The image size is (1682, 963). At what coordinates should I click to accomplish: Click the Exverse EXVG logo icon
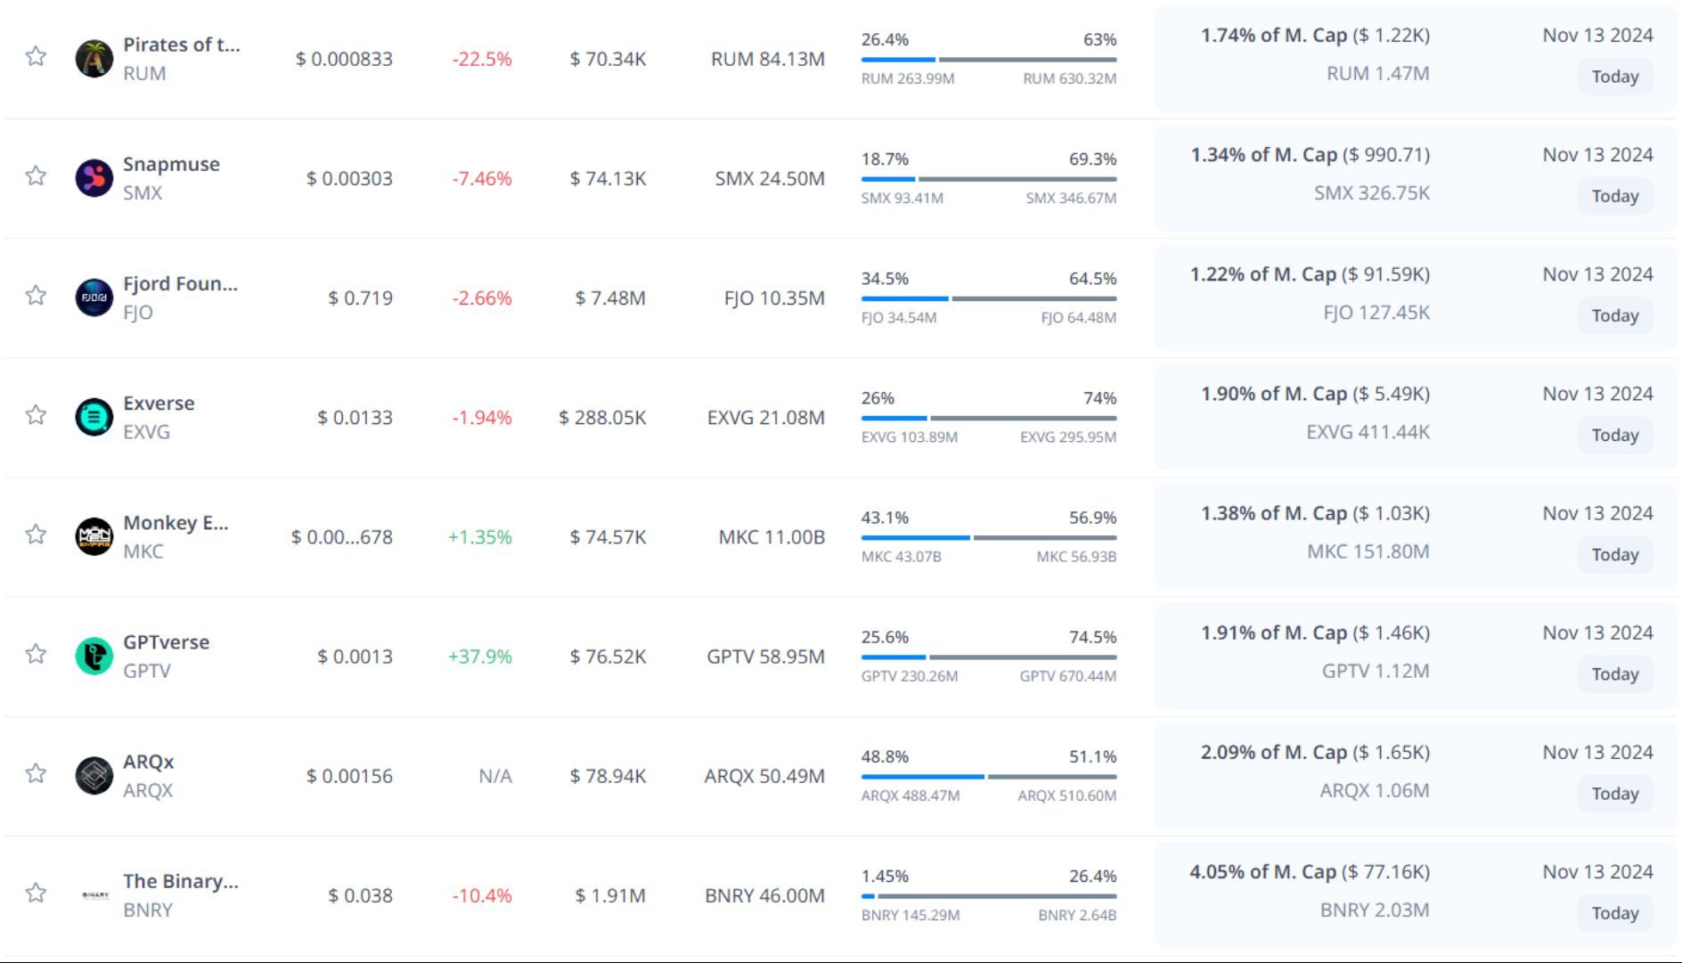pos(94,417)
